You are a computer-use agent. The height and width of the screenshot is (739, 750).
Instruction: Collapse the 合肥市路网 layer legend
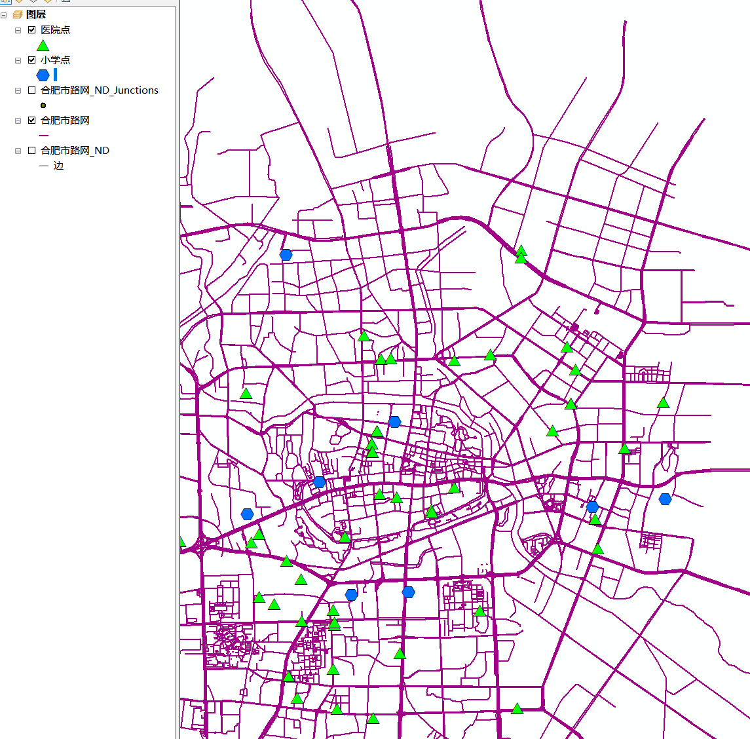click(x=18, y=121)
